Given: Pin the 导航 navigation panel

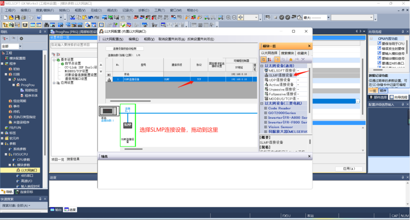Looking at the screenshot, I should (40, 32).
